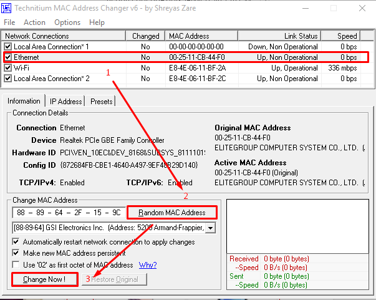376x300 pixels.
Task: Select the Wi-Fi row name
Action: pos(21,68)
